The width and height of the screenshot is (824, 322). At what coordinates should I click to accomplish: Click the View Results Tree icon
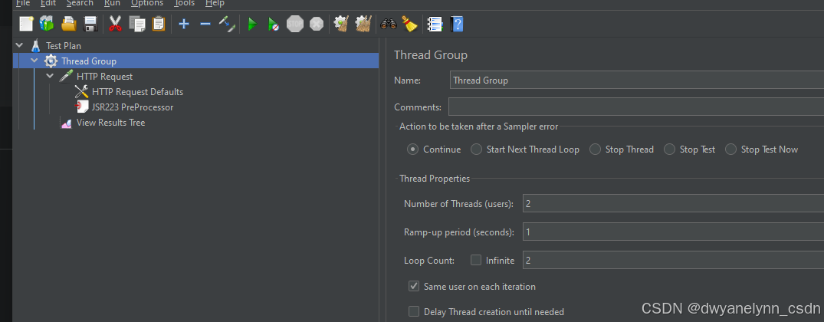point(66,123)
